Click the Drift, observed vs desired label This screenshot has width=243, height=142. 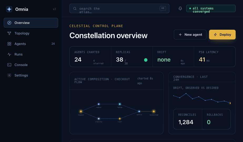[x=196, y=88]
